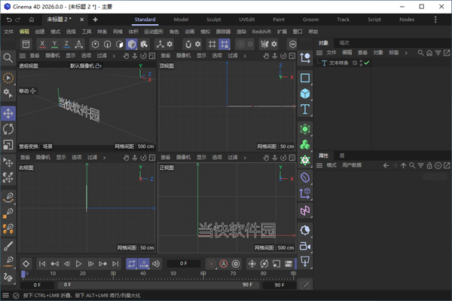Open the object manager search icon
Image resolution: width=452 pixels, height=301 pixels.
click(x=420, y=53)
